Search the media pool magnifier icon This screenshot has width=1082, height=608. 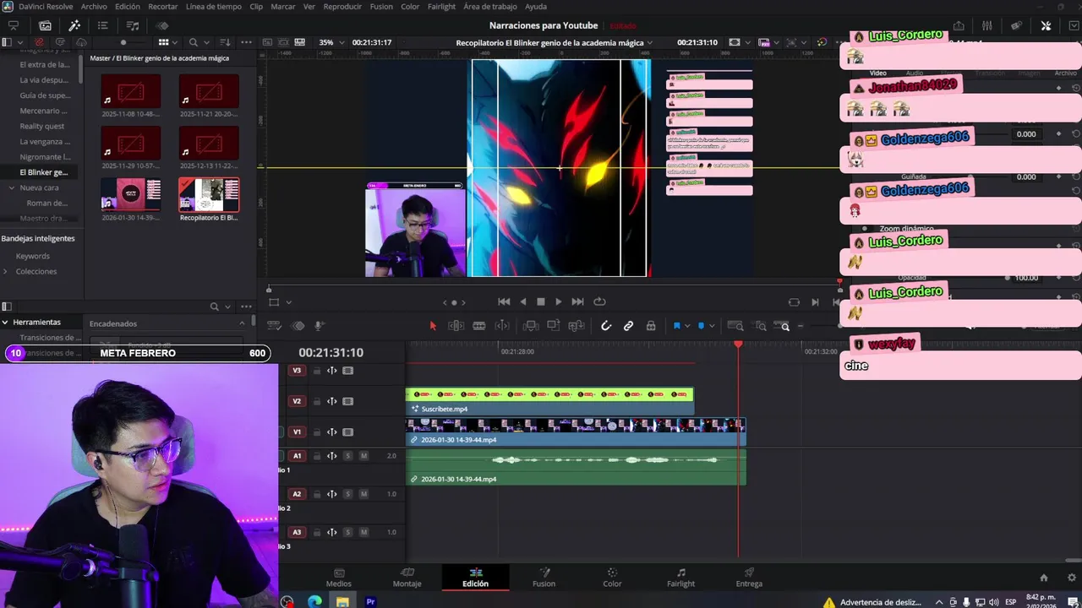pyautogui.click(x=194, y=42)
